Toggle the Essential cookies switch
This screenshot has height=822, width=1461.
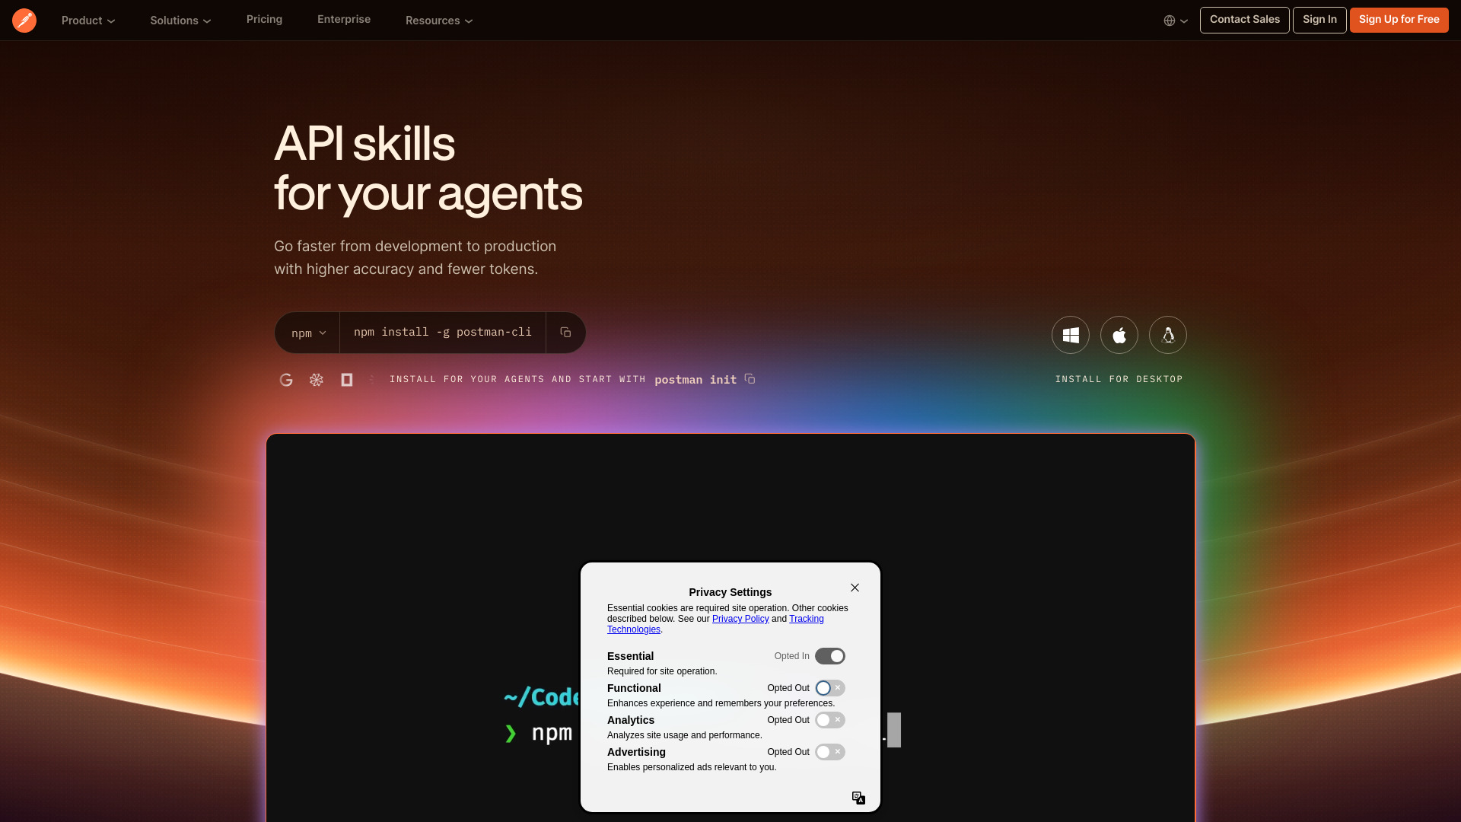(829, 656)
